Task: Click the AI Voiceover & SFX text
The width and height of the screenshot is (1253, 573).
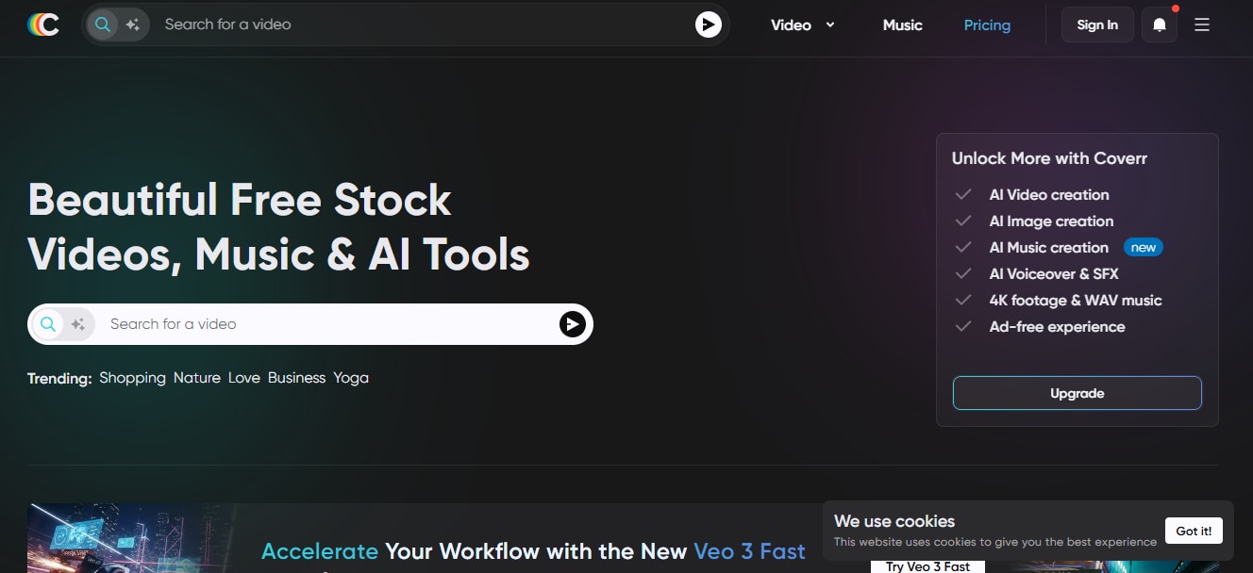Action: pos(1054,274)
